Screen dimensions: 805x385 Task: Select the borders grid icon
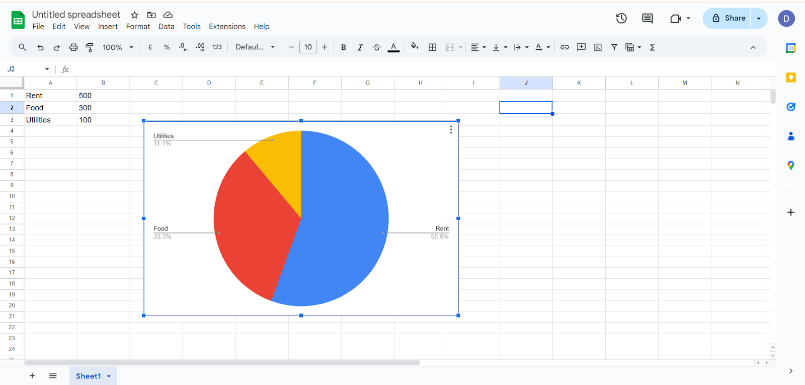click(x=432, y=47)
